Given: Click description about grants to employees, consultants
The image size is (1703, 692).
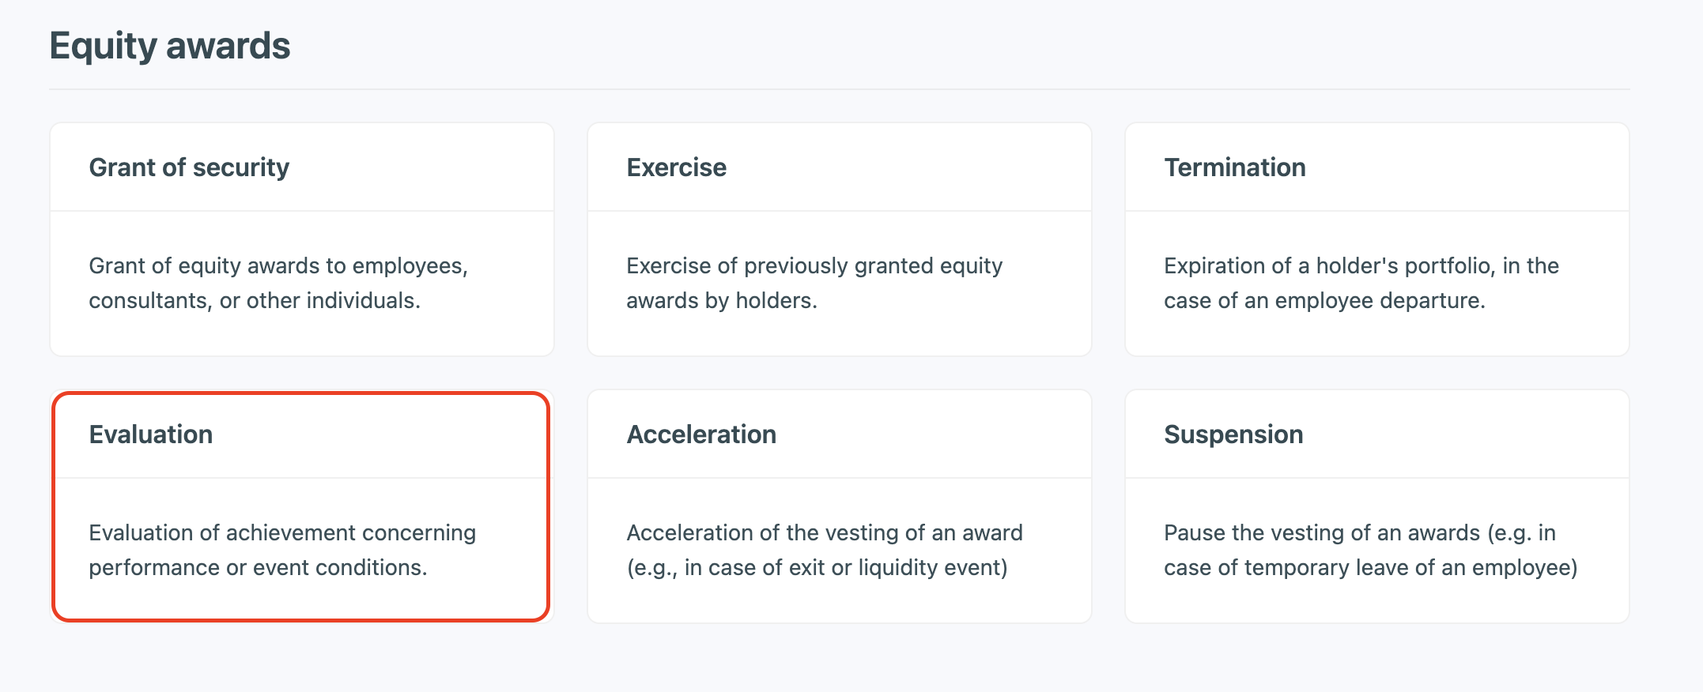Looking at the screenshot, I should [x=278, y=283].
